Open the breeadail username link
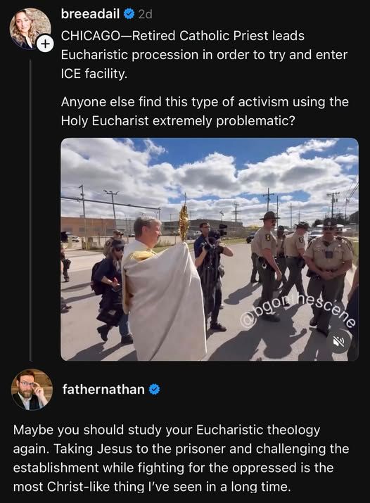Viewport: 370px width, 503px height. [x=90, y=14]
